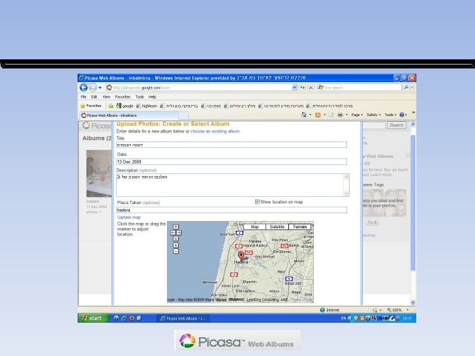The width and height of the screenshot is (475, 356).
Task: Expand the Tools command bar dropdown
Action: (390, 115)
